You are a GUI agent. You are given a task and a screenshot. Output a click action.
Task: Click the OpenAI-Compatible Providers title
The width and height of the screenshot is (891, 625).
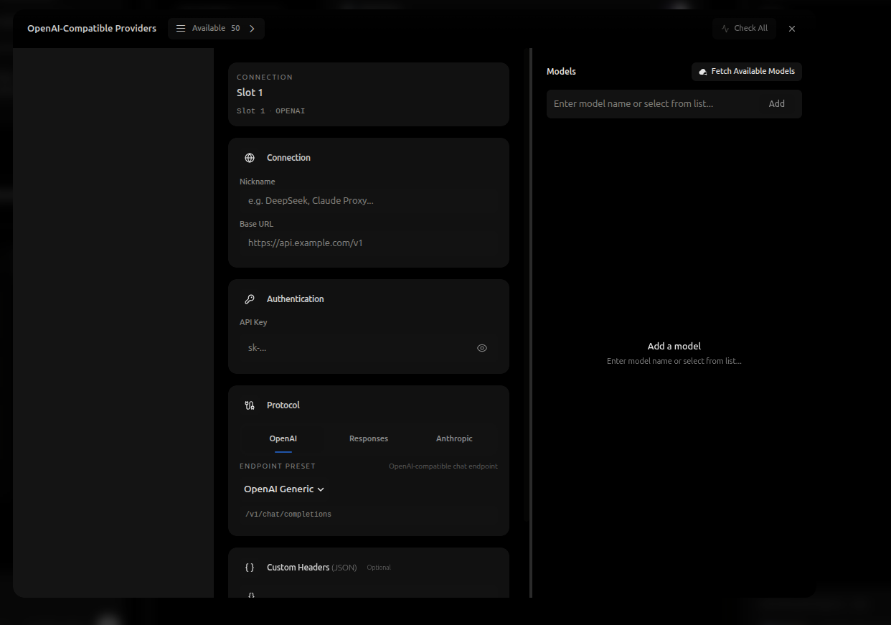tap(92, 29)
